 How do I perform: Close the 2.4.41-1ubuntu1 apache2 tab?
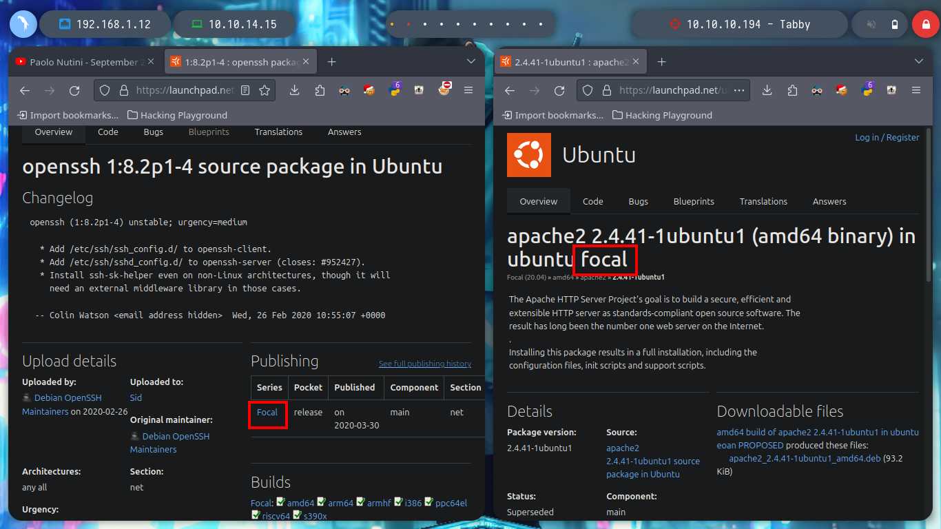click(636, 62)
